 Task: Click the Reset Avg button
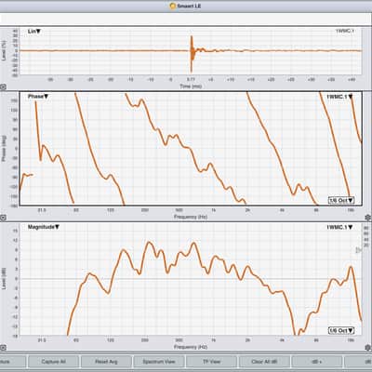click(106, 362)
